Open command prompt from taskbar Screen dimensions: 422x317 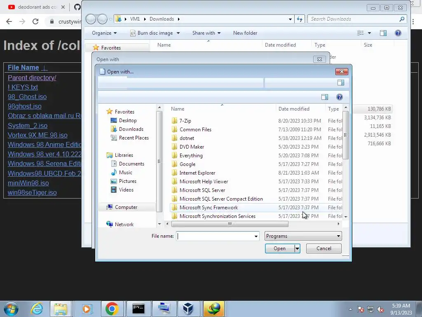[138, 309]
